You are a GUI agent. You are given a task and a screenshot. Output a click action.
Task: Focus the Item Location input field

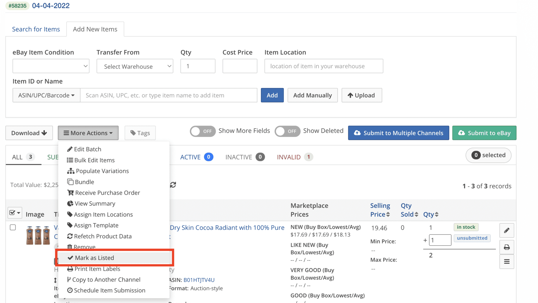coord(324,66)
